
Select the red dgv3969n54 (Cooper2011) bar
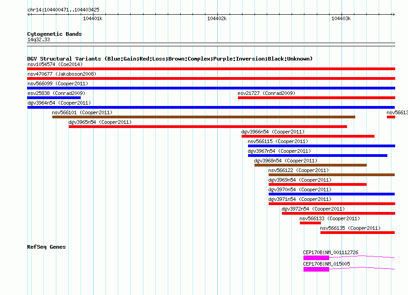pos(318,184)
